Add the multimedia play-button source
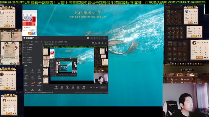The width and height of the screenshot is (209, 117). point(73,87)
